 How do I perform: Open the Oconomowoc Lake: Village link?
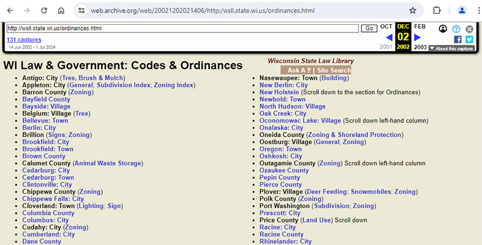point(300,120)
